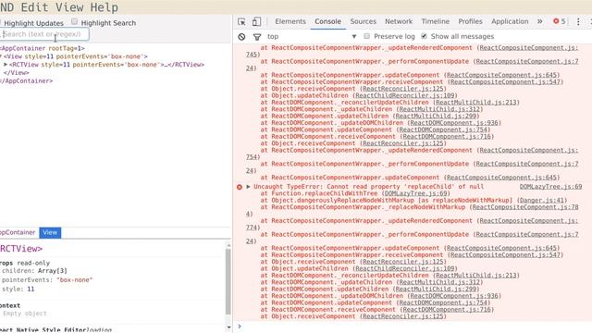This screenshot has width=592, height=333.
Task: Open the Help menu
Action: coord(104,7)
